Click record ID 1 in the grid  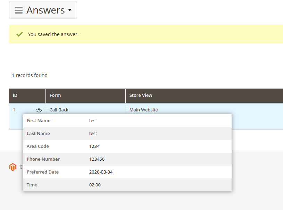point(14,110)
